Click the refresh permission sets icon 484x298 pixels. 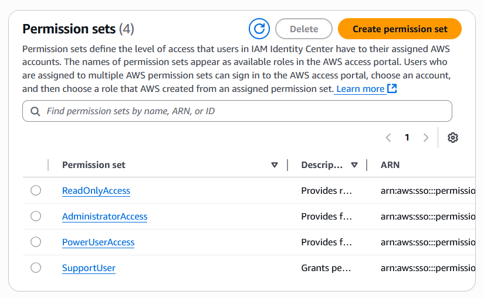(259, 29)
